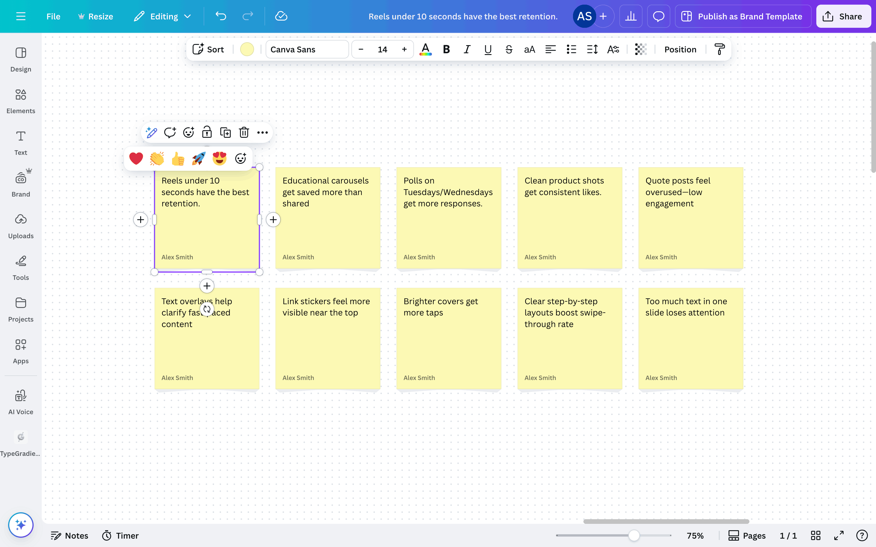Click the trash delete icon
The width and height of the screenshot is (876, 547).
click(244, 133)
